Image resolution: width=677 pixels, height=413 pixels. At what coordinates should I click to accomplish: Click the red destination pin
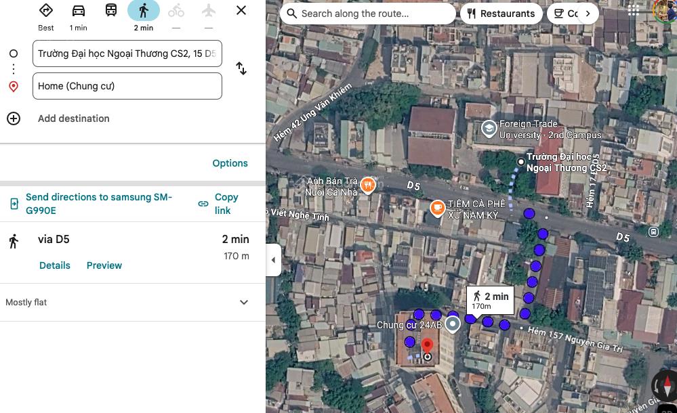(x=427, y=346)
